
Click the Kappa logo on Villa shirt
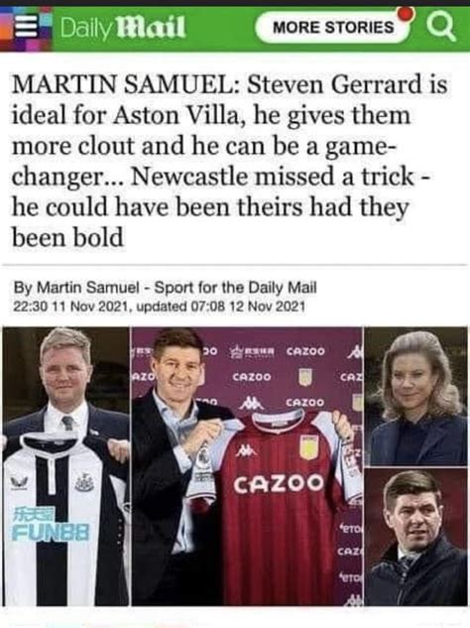tap(241, 451)
